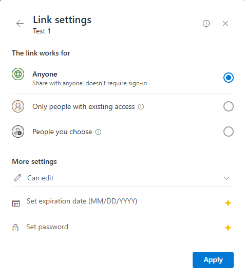Viewport: 245px width, 279px height.
Task: Show info for Only people with existing access
Action: coord(141,107)
